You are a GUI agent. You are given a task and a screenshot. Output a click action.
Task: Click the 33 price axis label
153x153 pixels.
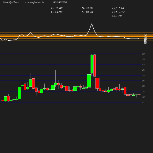click(x=143, y=75)
